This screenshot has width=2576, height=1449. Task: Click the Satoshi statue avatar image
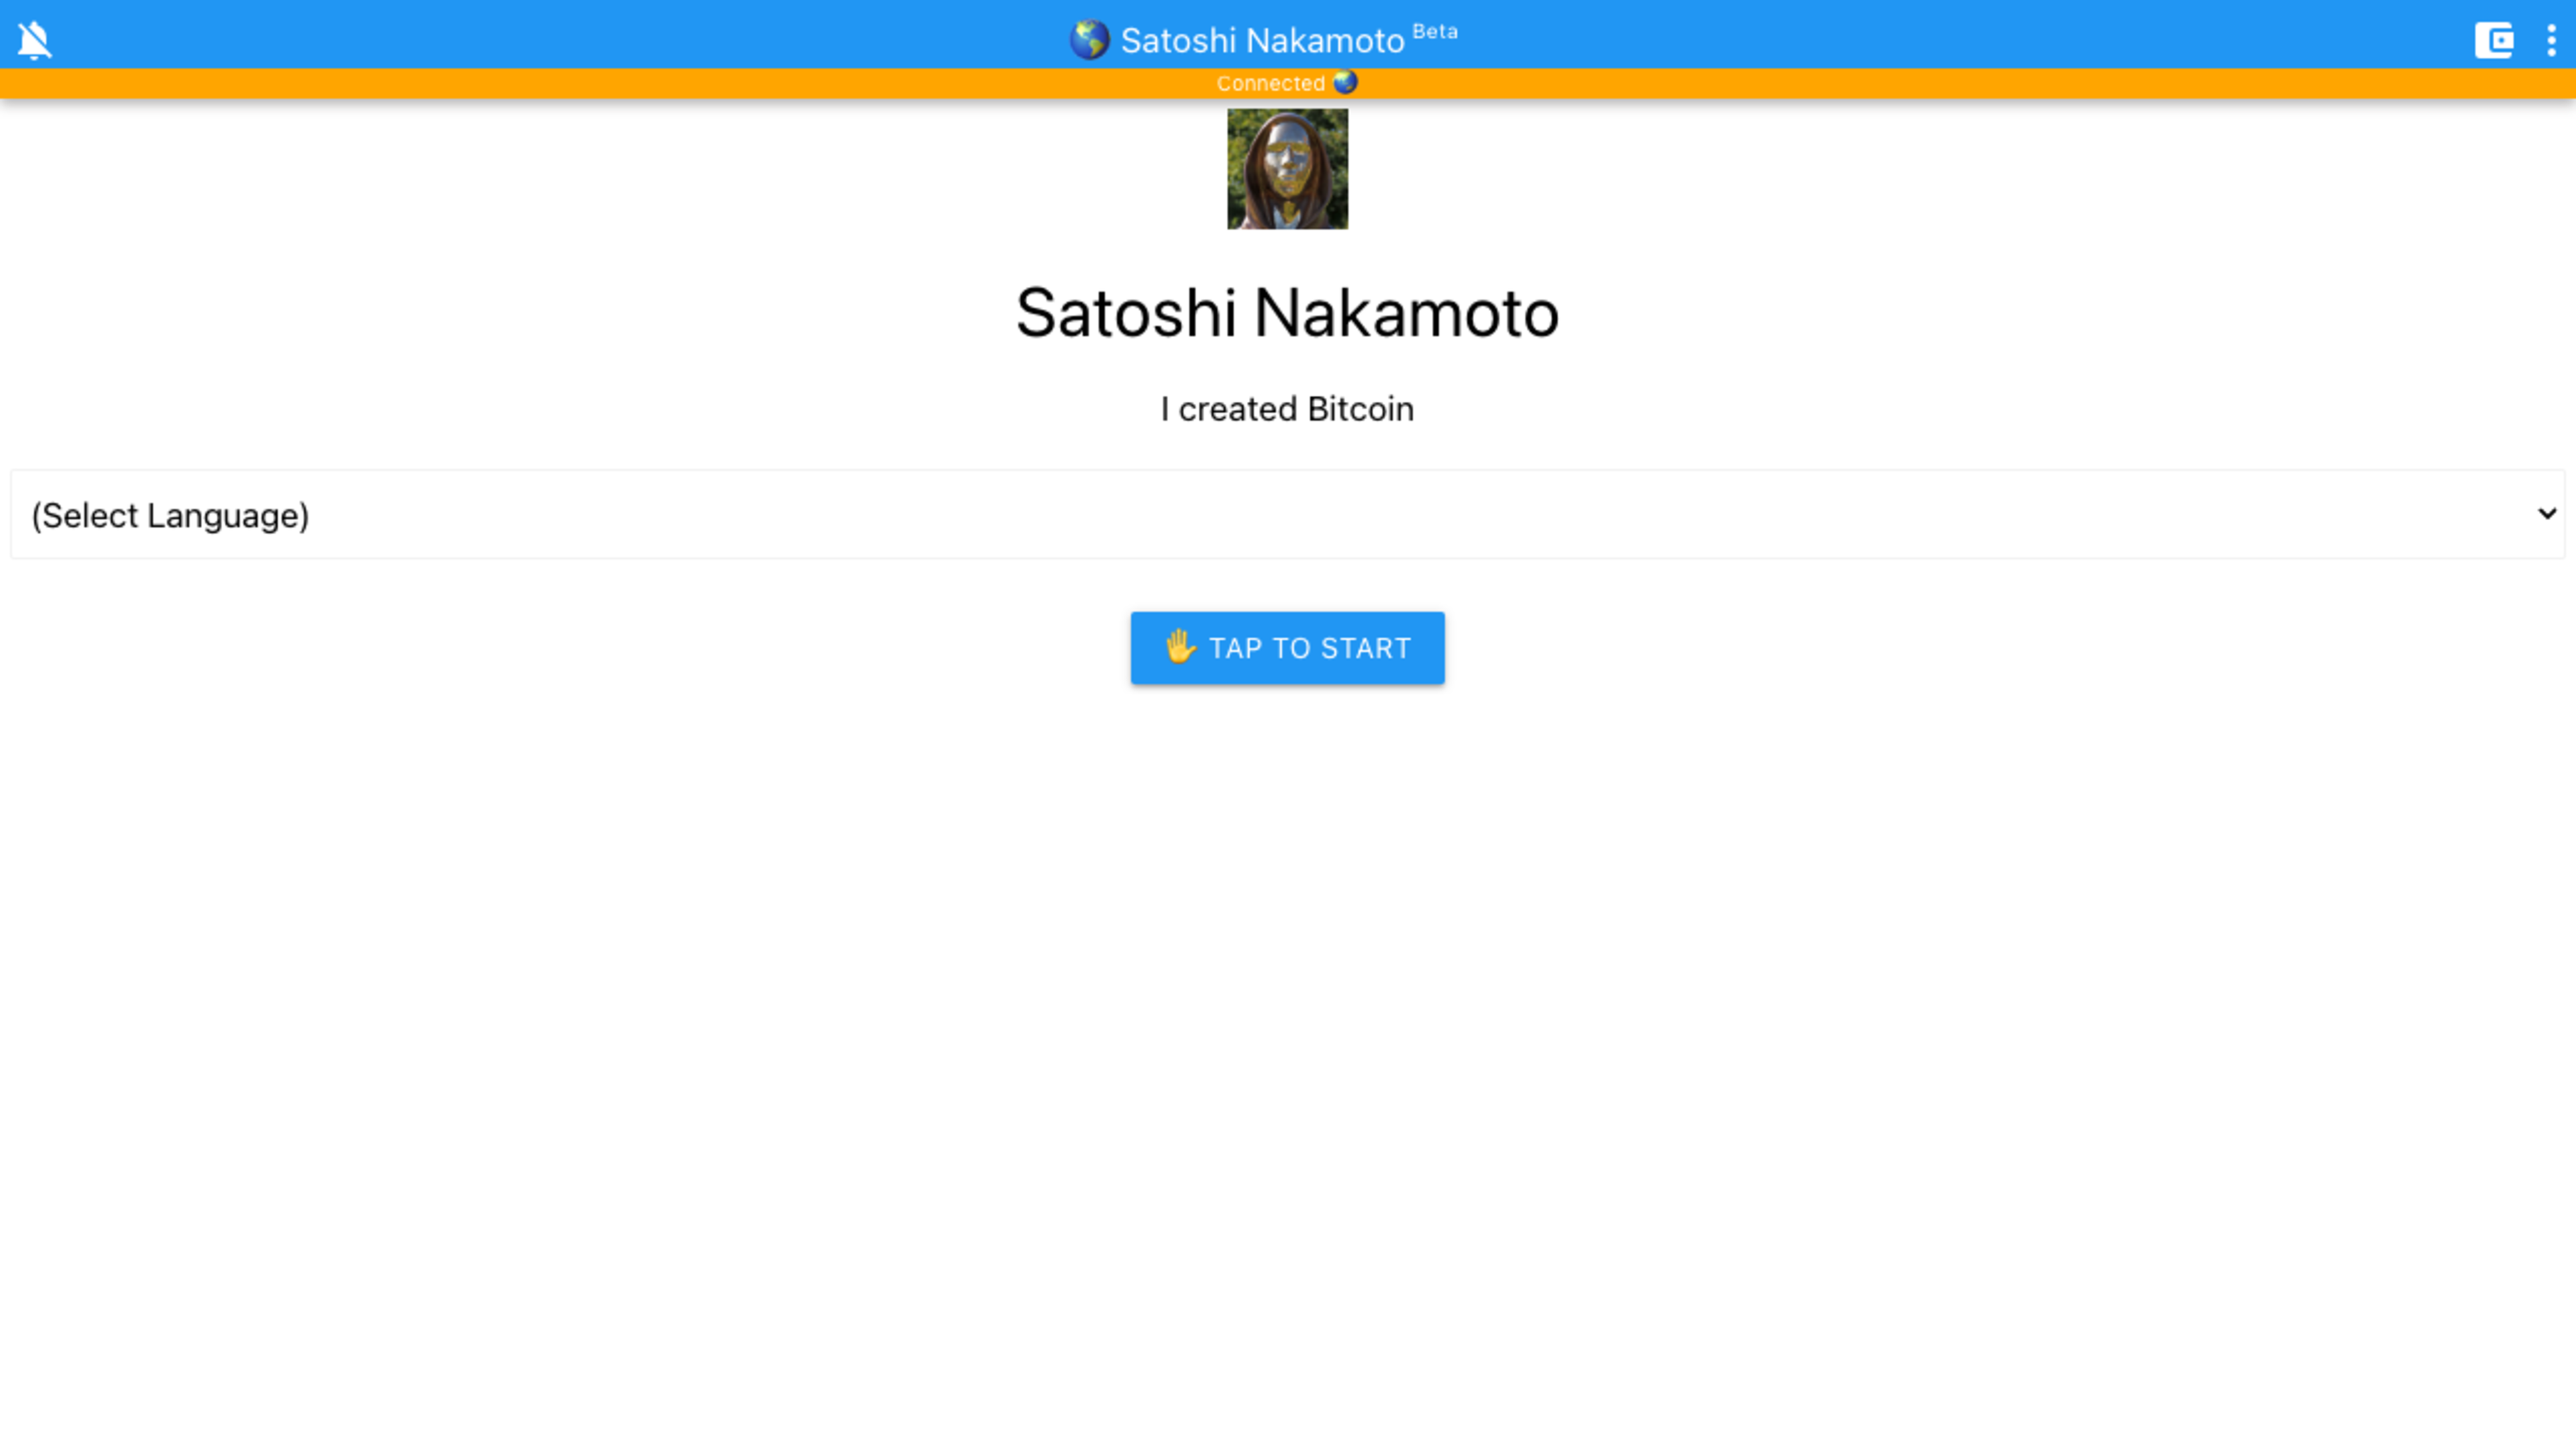click(x=1287, y=169)
